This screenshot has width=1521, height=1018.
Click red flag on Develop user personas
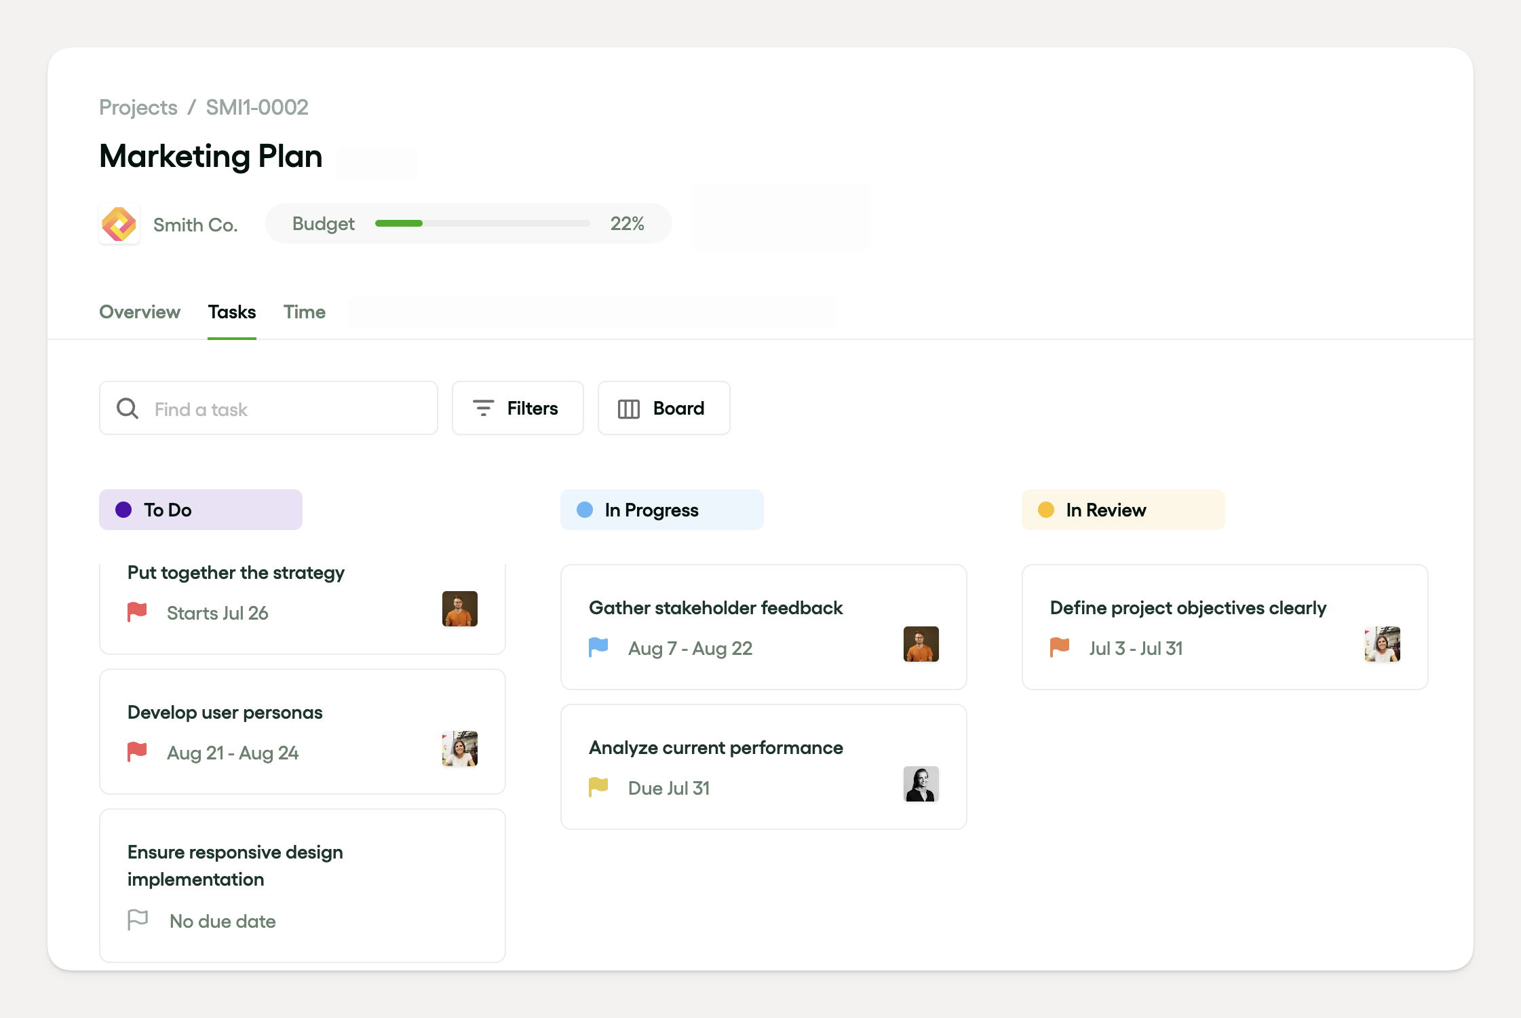click(x=137, y=752)
